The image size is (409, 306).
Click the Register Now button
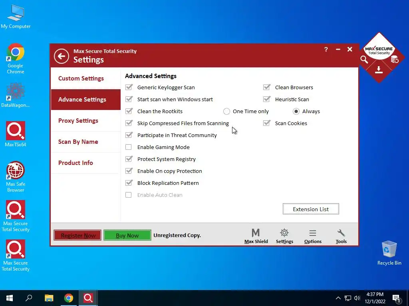pos(77,235)
